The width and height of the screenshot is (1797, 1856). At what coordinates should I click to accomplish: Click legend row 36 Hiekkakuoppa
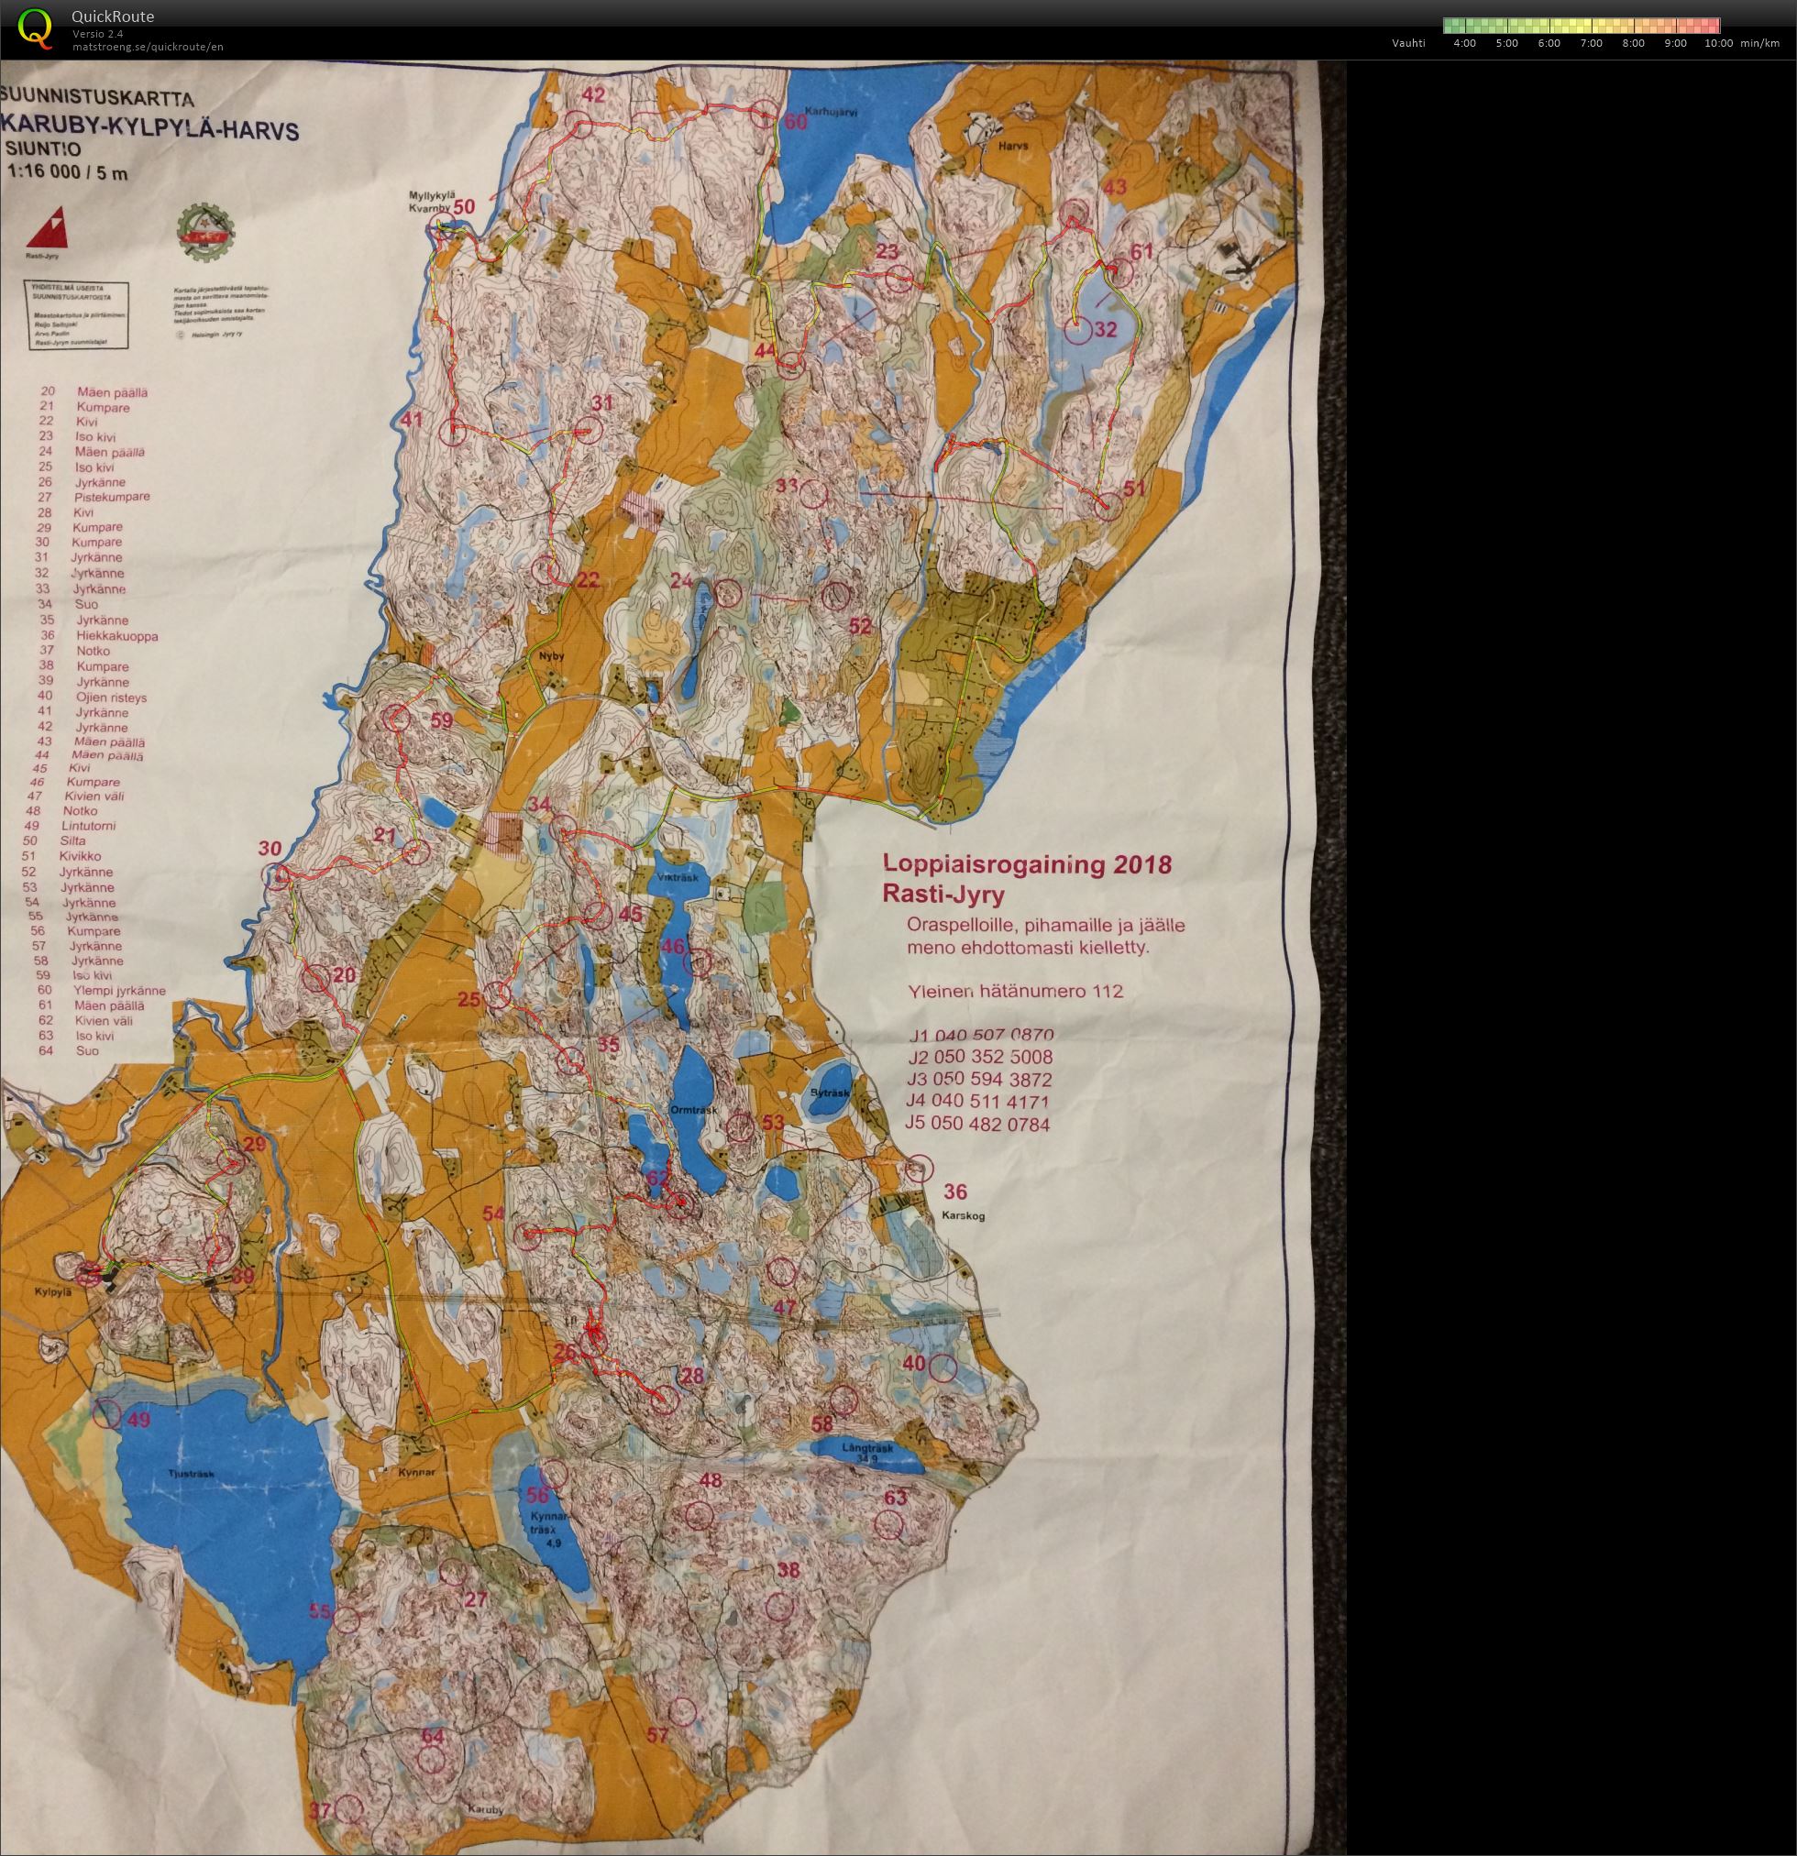(99, 635)
